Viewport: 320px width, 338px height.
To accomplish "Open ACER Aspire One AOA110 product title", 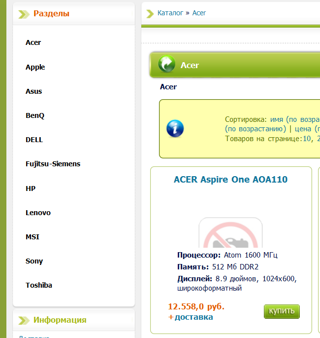I will pos(230,179).
